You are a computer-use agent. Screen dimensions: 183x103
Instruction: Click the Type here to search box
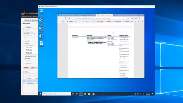pyautogui.click(x=57, y=94)
